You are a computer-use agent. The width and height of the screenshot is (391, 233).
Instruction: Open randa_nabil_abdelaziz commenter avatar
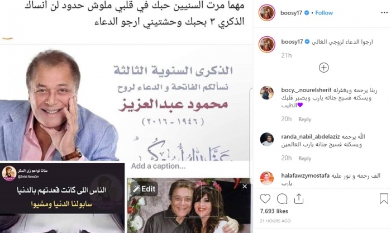click(267, 139)
